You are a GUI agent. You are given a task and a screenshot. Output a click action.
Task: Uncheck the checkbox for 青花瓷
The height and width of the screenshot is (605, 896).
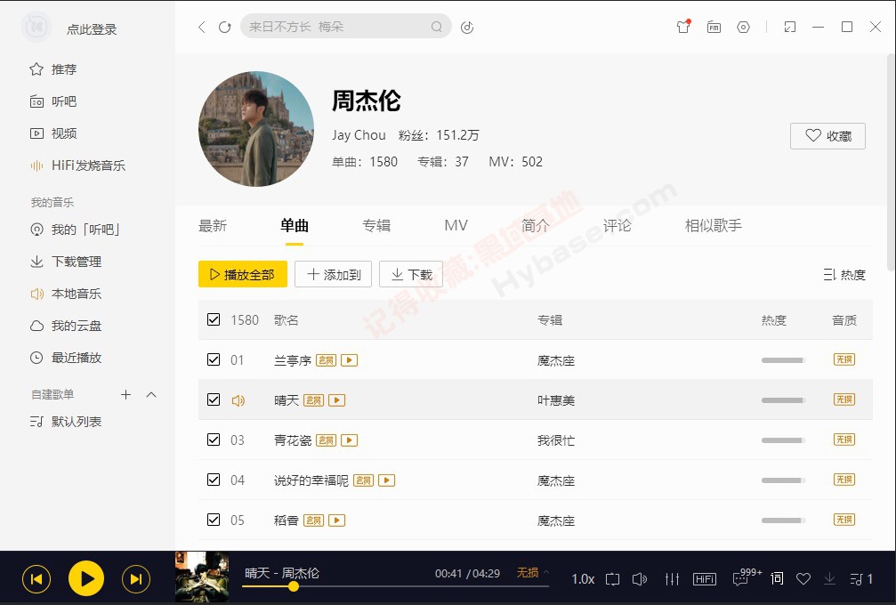click(x=214, y=440)
